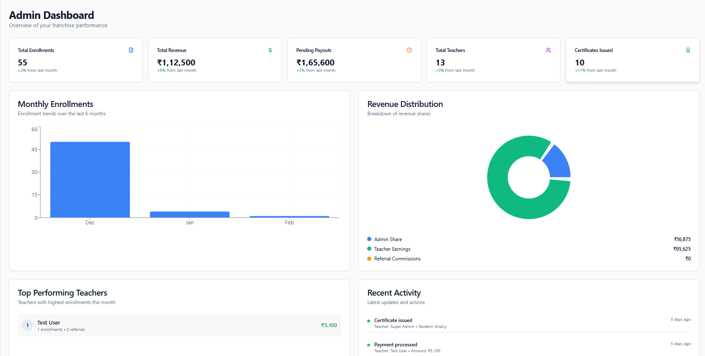Screen dimensions: 705x356
Task: Click the green Teacher Earnings legend dot
Action: pyautogui.click(x=369, y=249)
